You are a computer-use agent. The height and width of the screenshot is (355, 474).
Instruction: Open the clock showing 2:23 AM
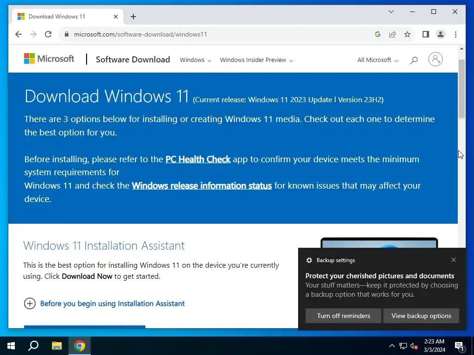434,346
